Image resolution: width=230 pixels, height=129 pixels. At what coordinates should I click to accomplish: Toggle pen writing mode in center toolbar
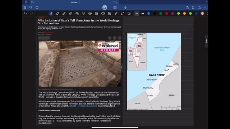pyautogui.click(x=105, y=8)
